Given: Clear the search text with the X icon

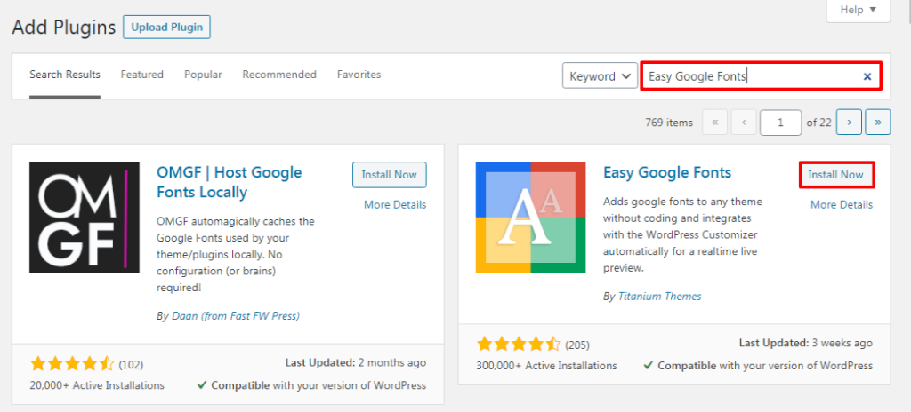Looking at the screenshot, I should 867,76.
